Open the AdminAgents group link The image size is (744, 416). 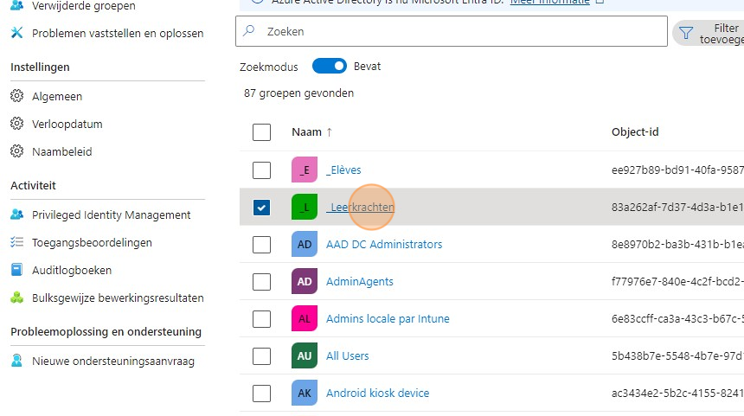(359, 282)
